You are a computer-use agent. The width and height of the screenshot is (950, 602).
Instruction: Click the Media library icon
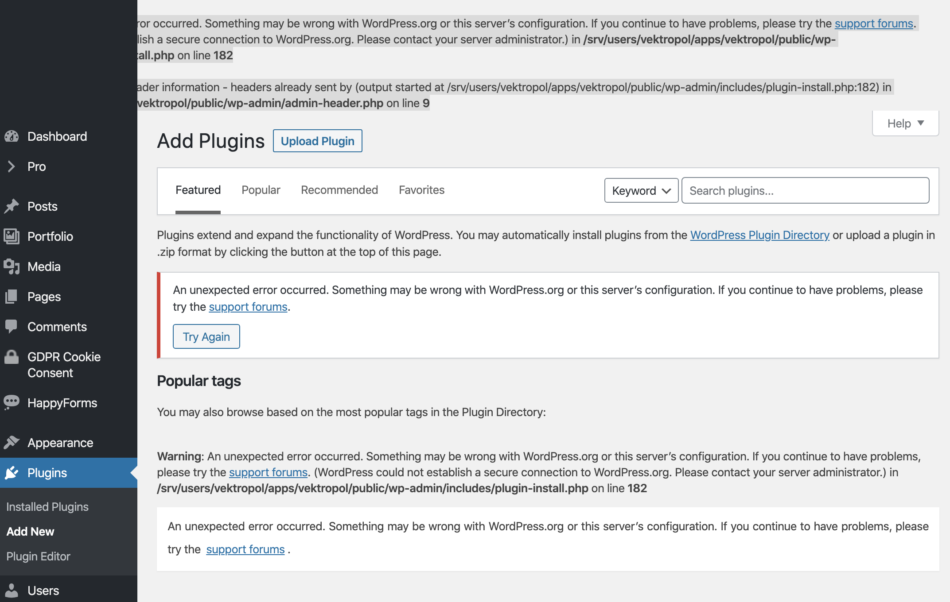[x=12, y=266]
